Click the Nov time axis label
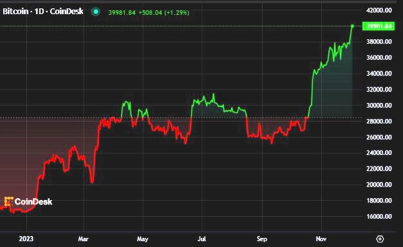Viewport: 403px width, 247px height. pos(321,239)
